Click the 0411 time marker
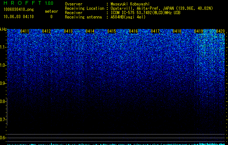This screenshot has width=228, height=145. coord(25,31)
